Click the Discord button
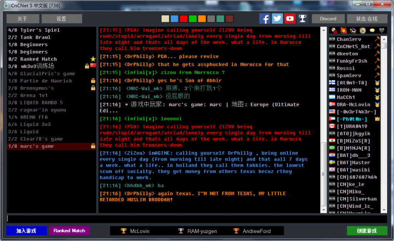The height and width of the screenshot is (241, 394). pos(328,18)
